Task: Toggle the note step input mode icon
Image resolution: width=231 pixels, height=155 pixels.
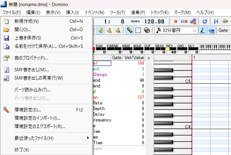Action: pyautogui.click(x=203, y=30)
